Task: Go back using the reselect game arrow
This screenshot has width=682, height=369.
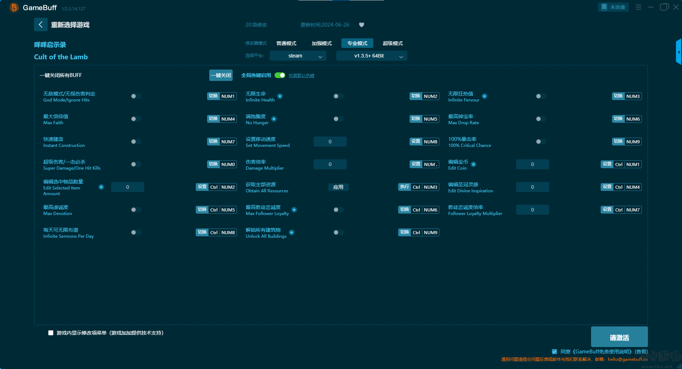Action: coord(40,24)
